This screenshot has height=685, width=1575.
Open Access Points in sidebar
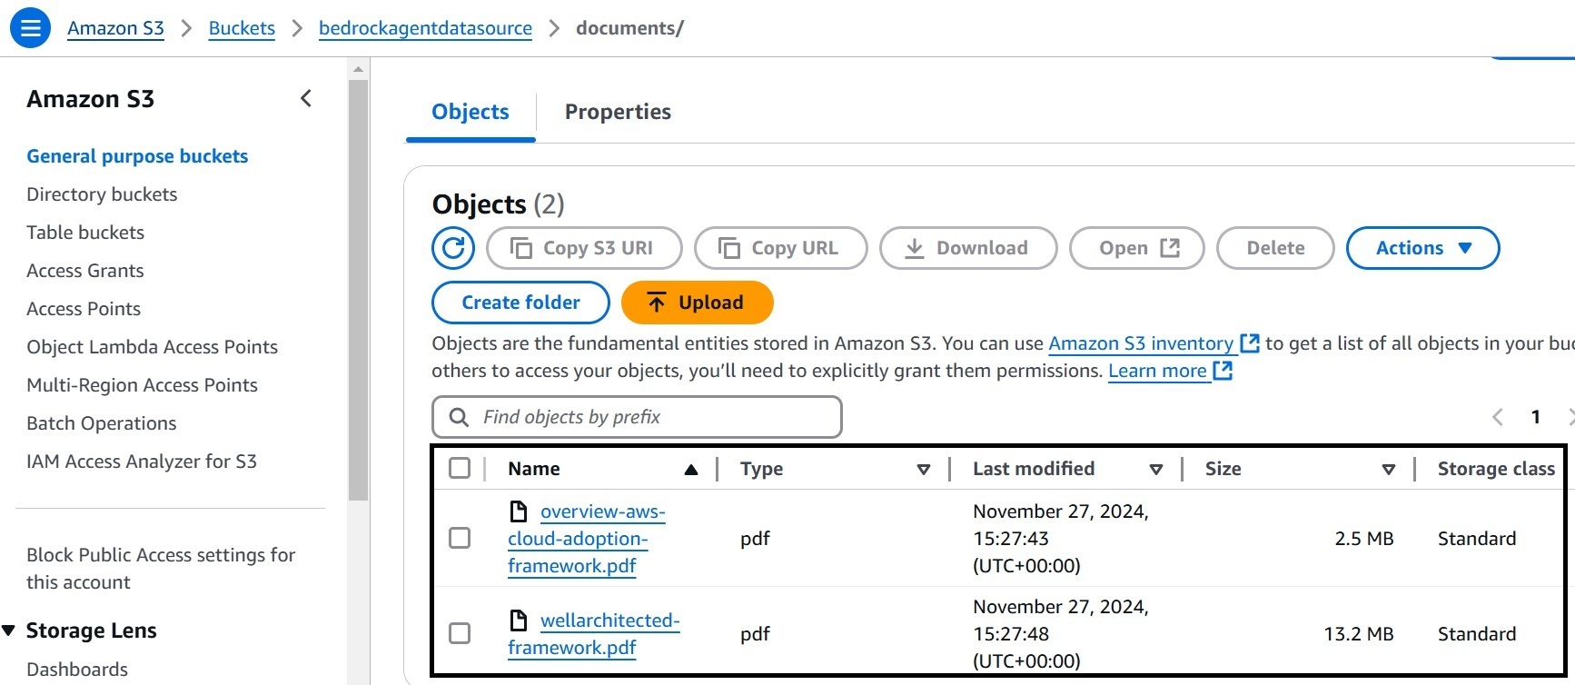[x=84, y=309]
